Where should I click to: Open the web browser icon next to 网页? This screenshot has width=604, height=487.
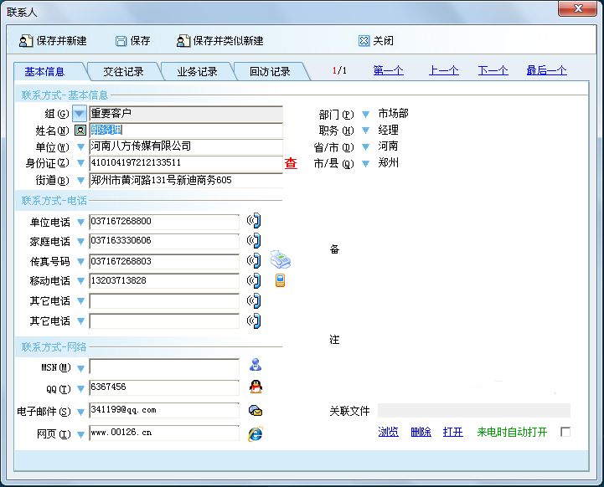coord(256,433)
